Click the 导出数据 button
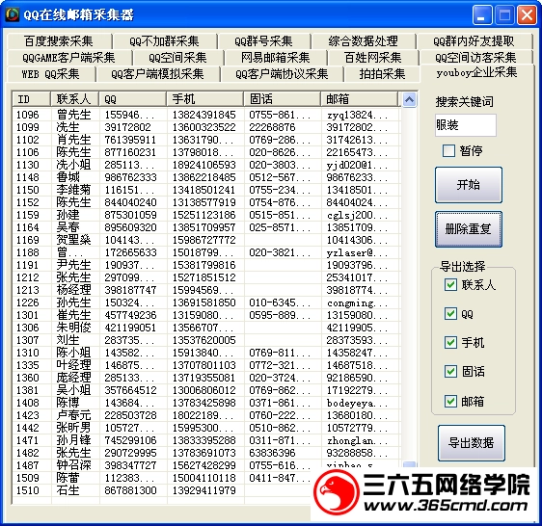The width and height of the screenshot is (542, 526). click(472, 443)
